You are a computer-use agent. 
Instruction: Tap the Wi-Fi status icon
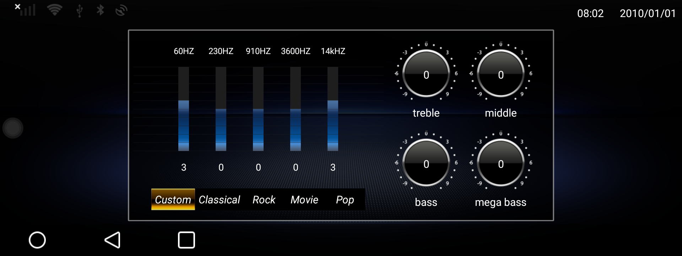[x=54, y=10]
